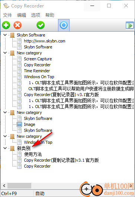Click the Copy Recorder title bar app icon
Image resolution: width=135 pixels, height=197 pixels.
click(6, 6)
